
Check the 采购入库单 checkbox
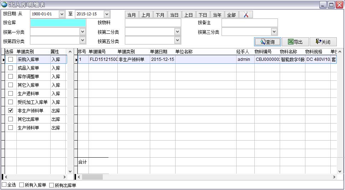(x=11, y=59)
